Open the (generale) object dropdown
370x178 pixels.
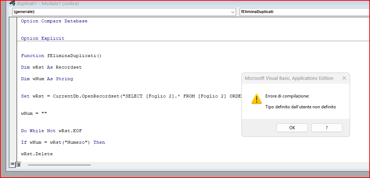[x=124, y=12]
